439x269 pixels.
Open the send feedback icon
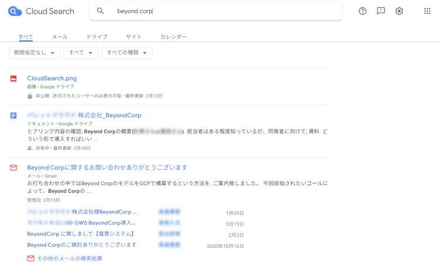pos(380,11)
